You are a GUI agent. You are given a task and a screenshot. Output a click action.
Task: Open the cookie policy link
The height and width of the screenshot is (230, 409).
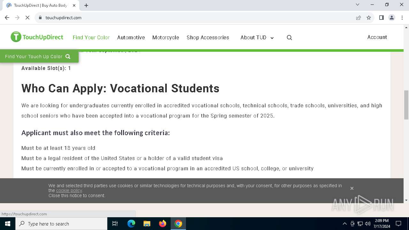point(69,190)
